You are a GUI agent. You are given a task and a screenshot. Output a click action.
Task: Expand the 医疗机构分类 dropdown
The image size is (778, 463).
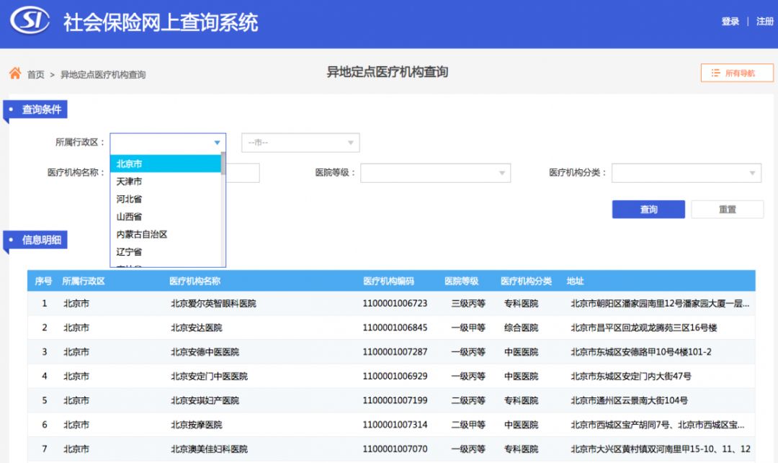coord(752,173)
